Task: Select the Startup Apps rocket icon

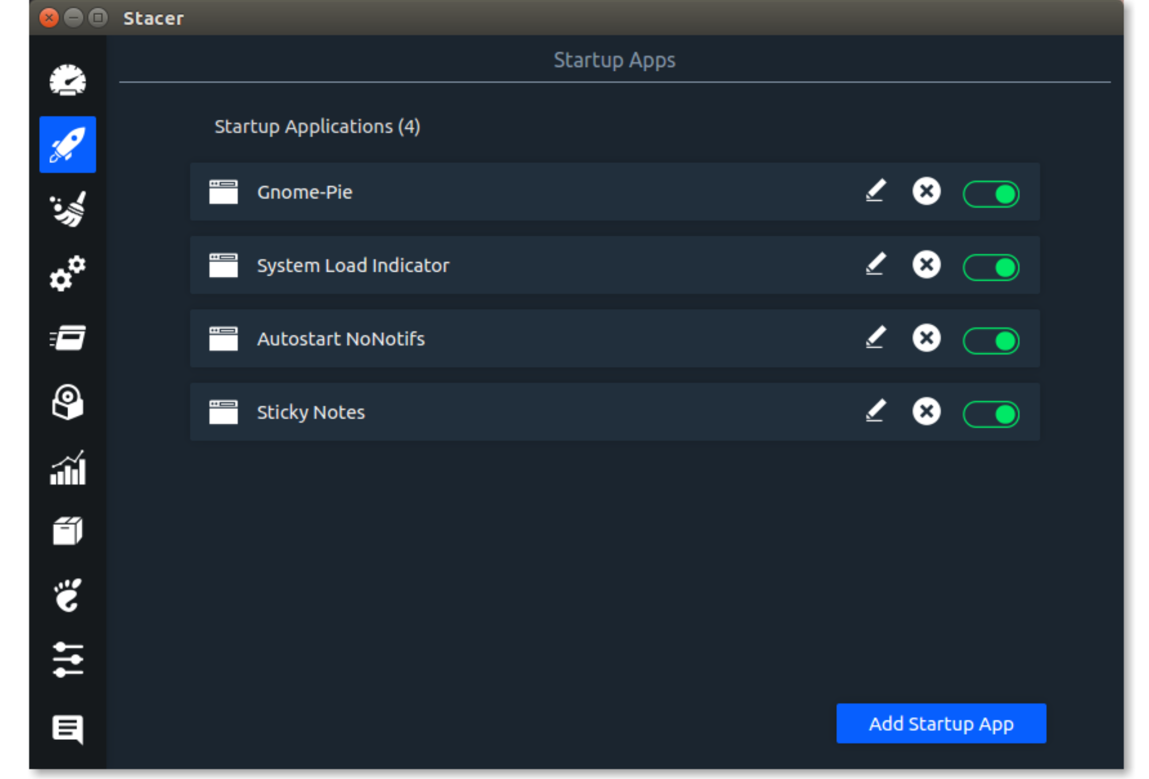Action: (x=68, y=144)
